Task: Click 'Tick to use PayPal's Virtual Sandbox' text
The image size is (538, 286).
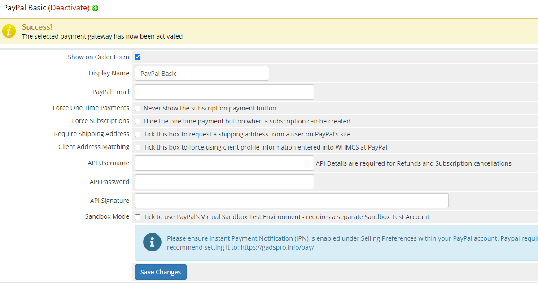Action: (x=286, y=217)
